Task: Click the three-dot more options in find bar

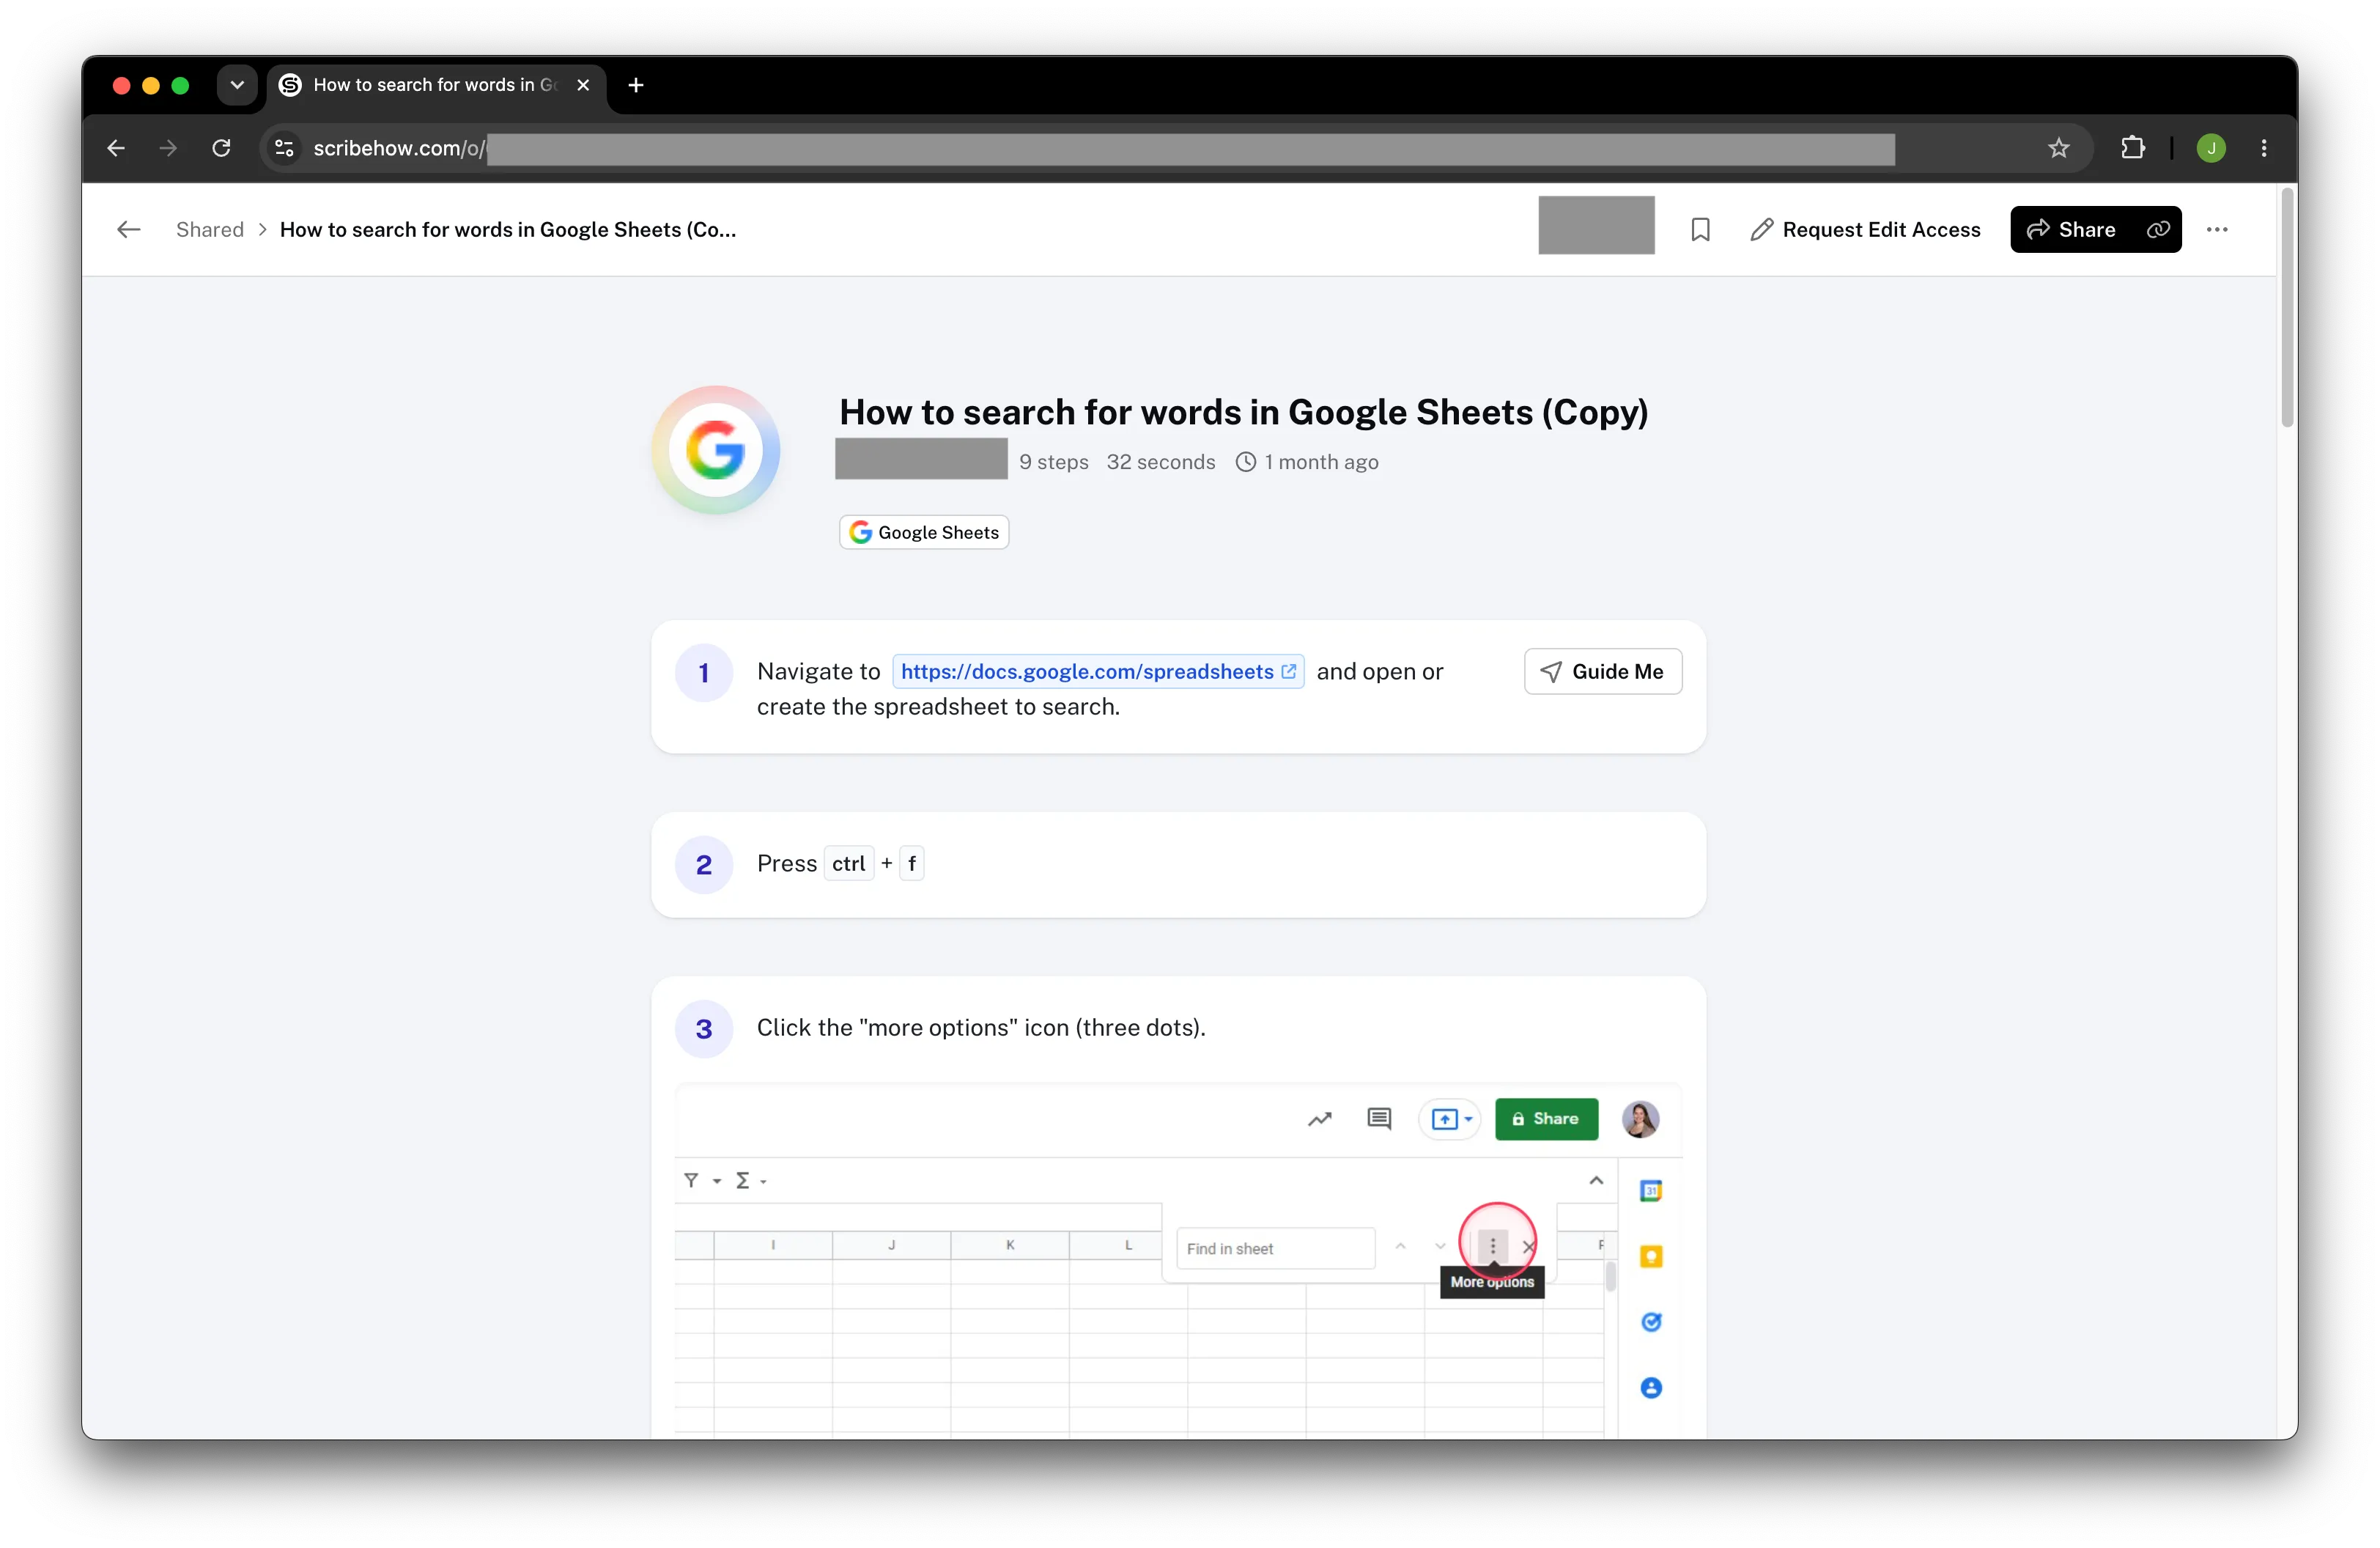Action: 1493,1246
